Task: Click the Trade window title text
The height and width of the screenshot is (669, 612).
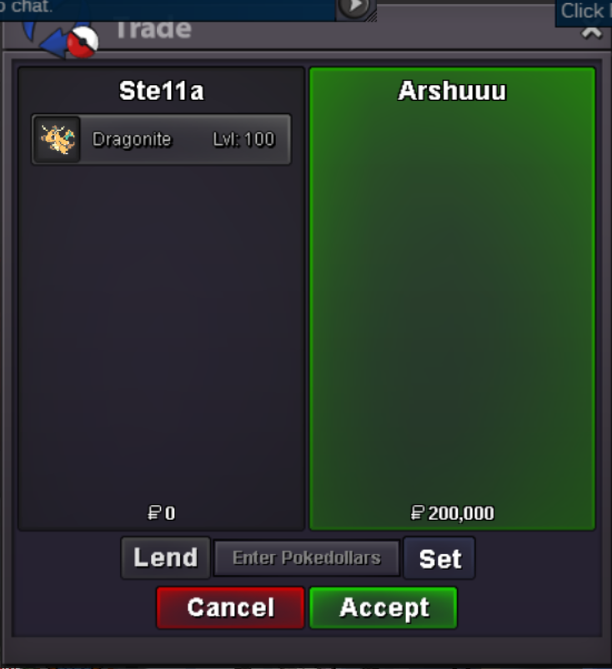Action: click(153, 30)
